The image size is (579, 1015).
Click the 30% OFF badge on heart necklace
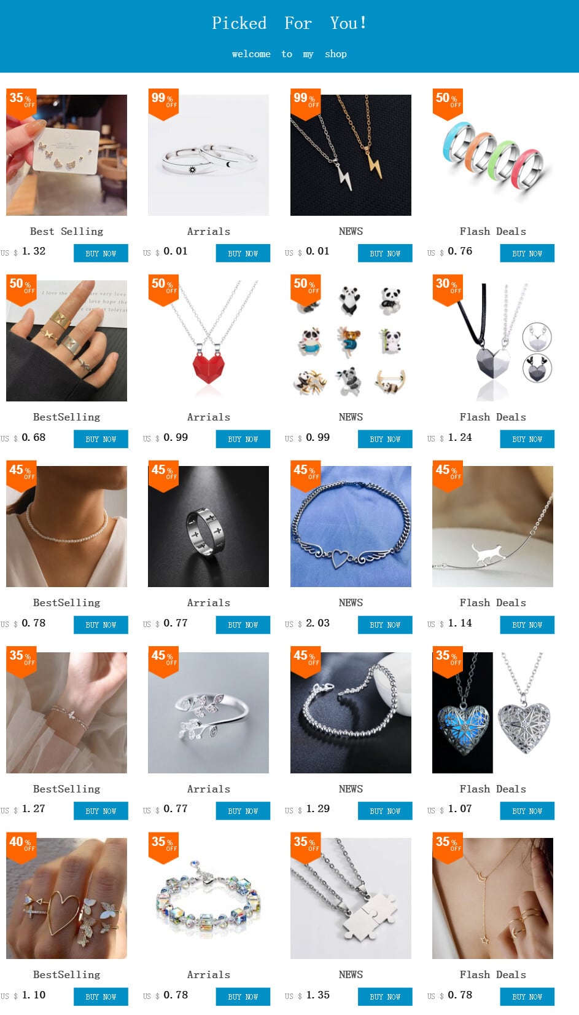(x=448, y=289)
